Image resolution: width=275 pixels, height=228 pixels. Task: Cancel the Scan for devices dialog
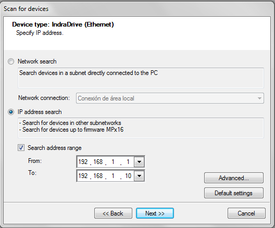pyautogui.click(x=246, y=213)
